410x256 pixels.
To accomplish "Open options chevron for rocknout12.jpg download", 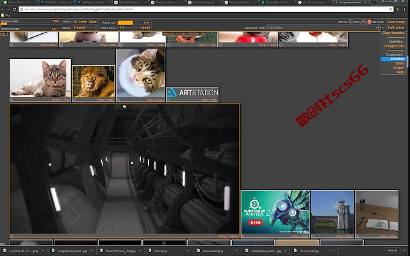I will point(333,251).
